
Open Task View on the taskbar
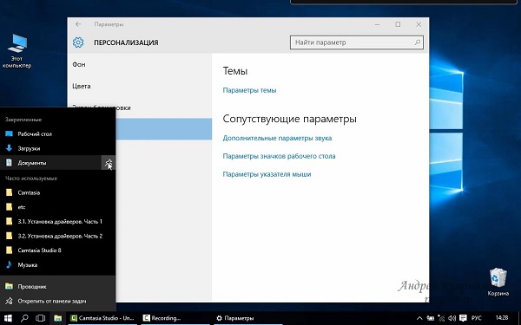coord(41,318)
